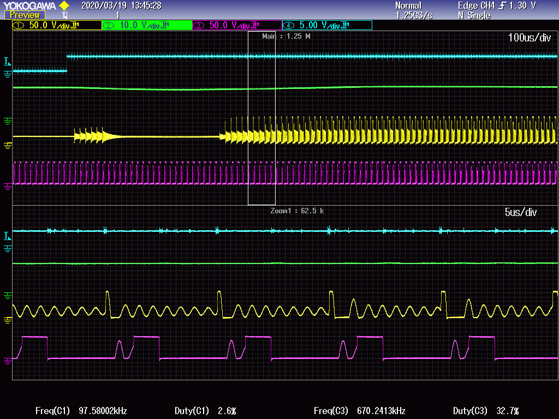The height and width of the screenshot is (419, 559).
Task: Click the 1M impedance icon in CH4 box
Action: coord(345,25)
